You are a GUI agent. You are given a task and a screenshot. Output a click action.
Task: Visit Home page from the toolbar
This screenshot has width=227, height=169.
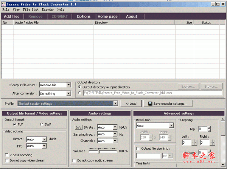(x=107, y=16)
